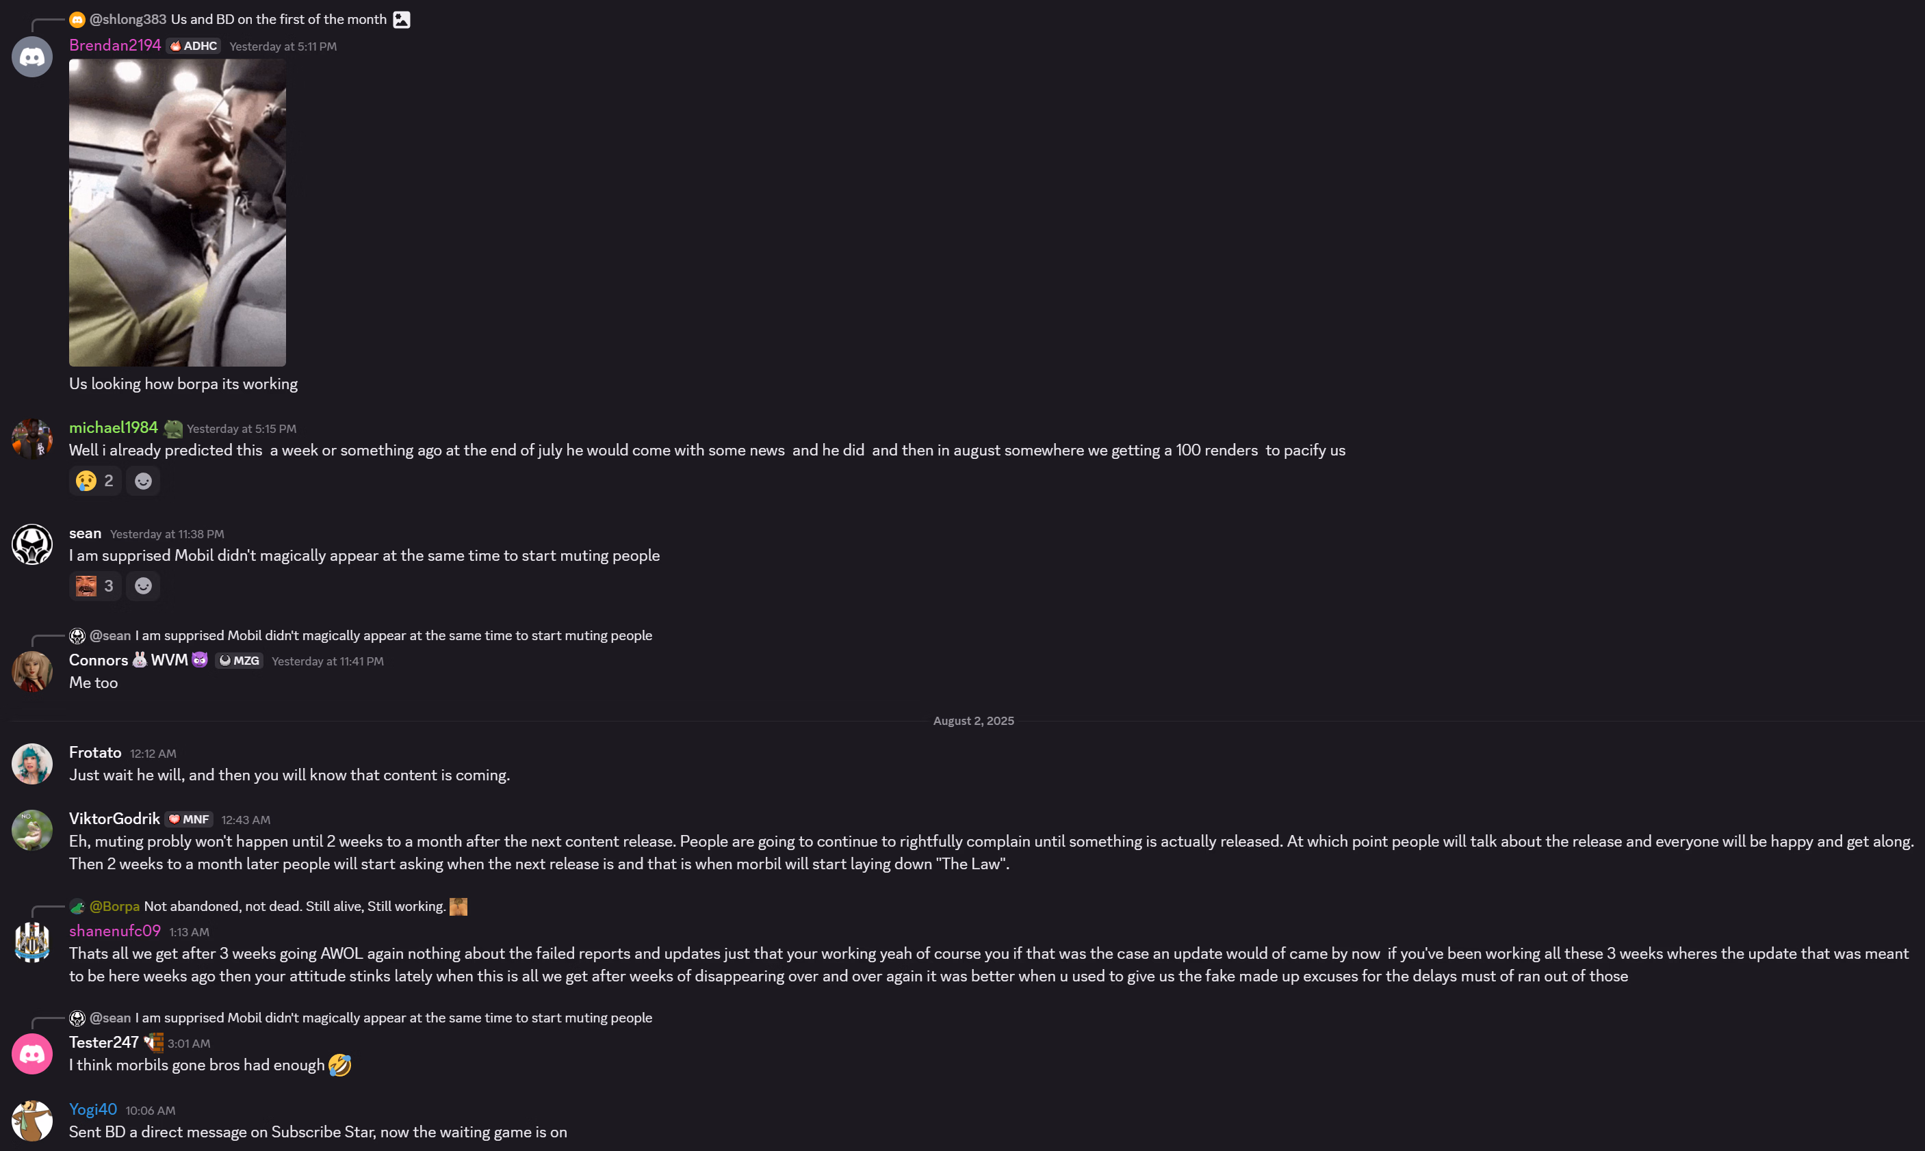Open sean's skull avatar profile
The height and width of the screenshot is (1151, 1925).
(x=31, y=544)
